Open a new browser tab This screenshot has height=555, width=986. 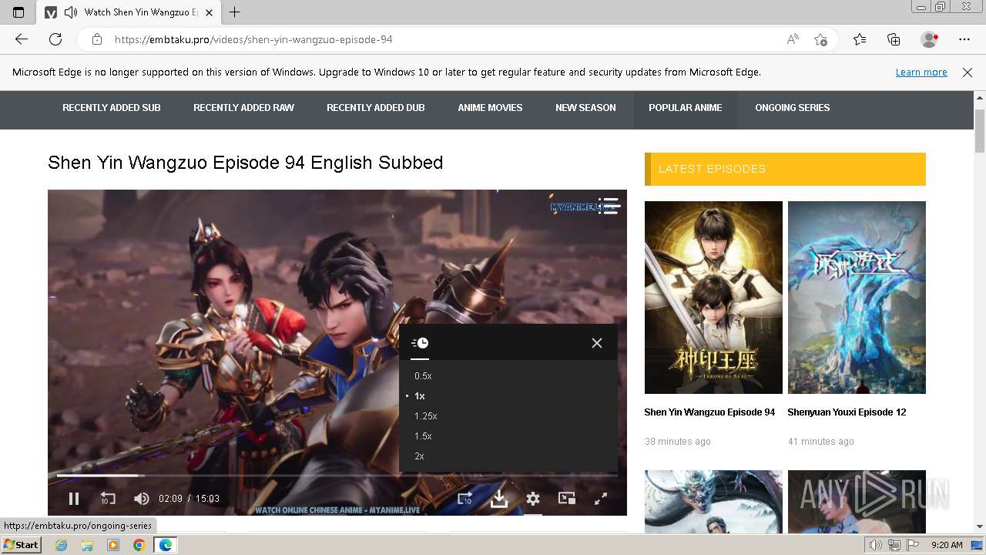click(235, 12)
